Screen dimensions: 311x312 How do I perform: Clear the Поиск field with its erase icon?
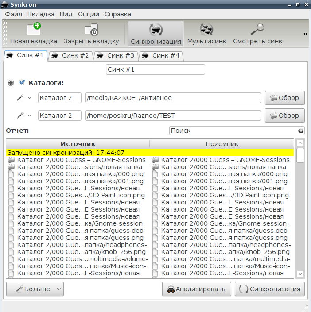[x=300, y=131]
